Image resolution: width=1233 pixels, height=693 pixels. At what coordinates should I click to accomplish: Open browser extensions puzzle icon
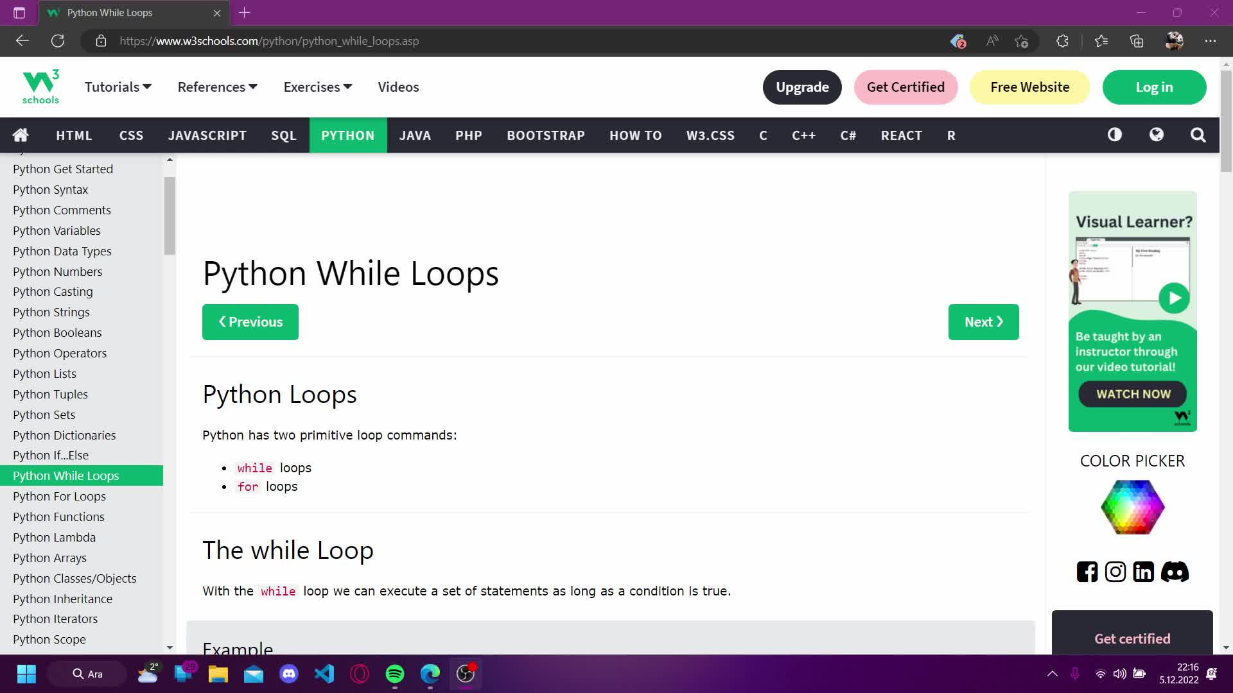(x=1062, y=41)
